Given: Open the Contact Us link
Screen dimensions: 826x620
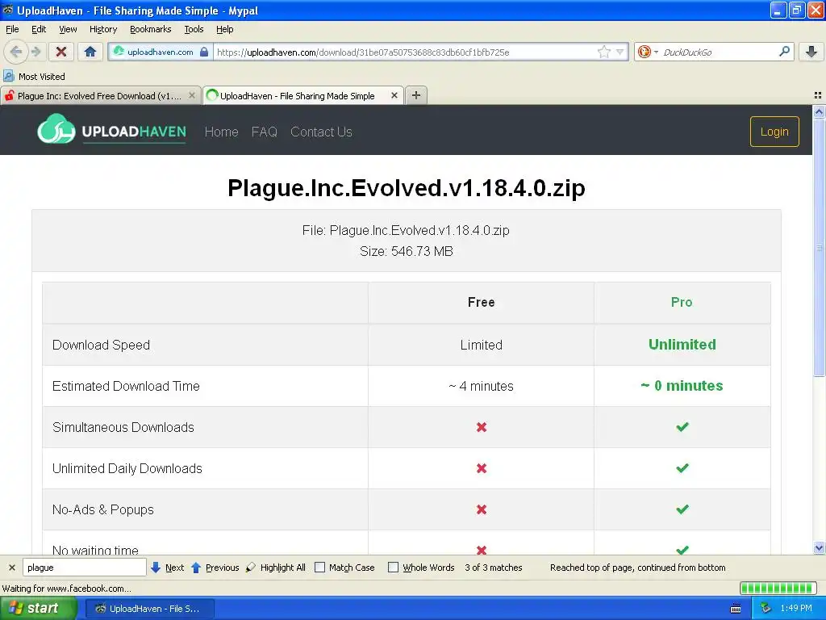Looking at the screenshot, I should coord(321,132).
